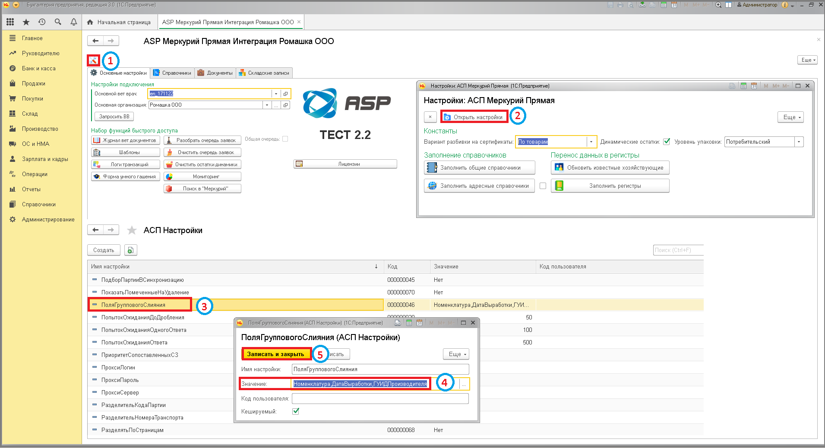Click ellipsis select button of Основная организация
Screen dimensions: 825x448
pyautogui.click(x=276, y=105)
